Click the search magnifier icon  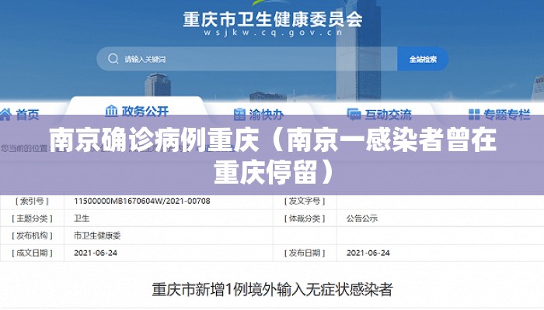(x=113, y=58)
